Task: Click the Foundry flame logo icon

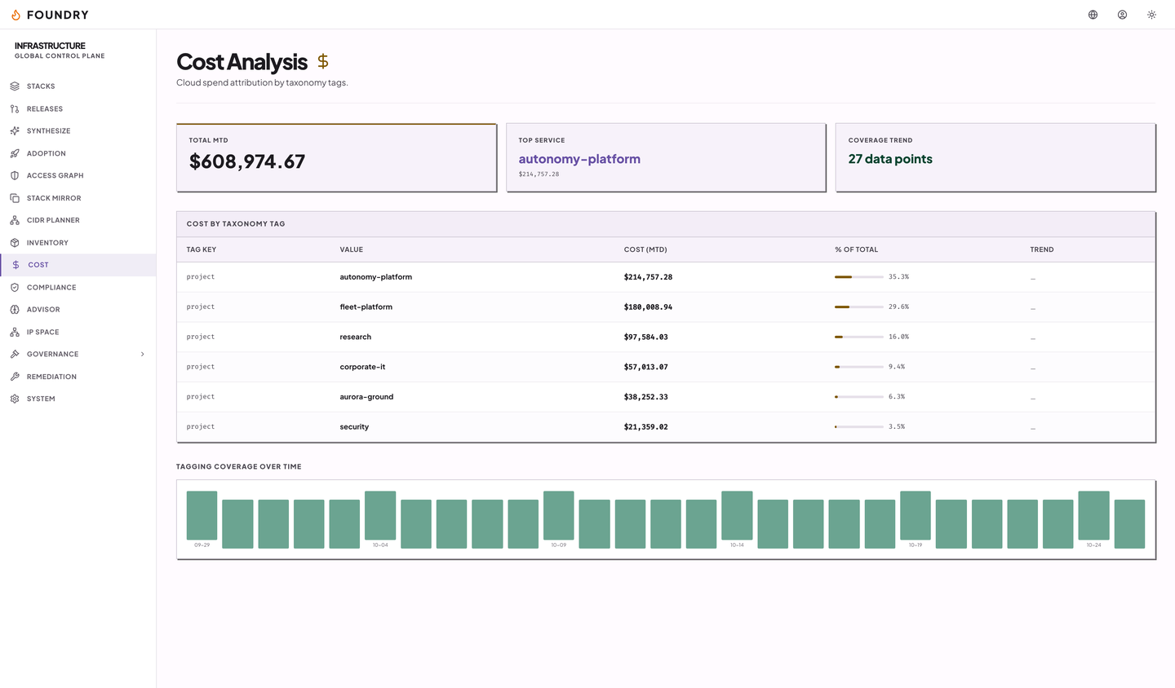Action: click(x=16, y=15)
